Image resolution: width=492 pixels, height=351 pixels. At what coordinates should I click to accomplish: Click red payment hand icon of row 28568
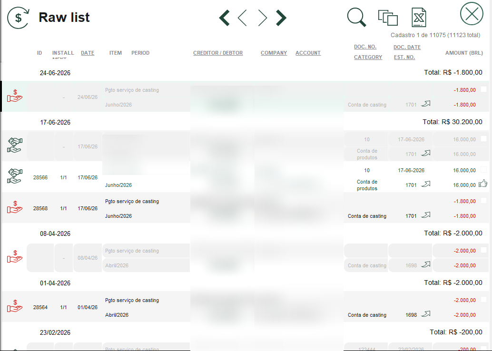point(15,207)
